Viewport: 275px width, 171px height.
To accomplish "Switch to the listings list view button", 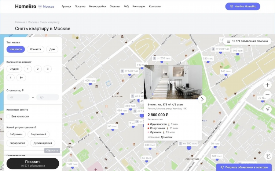I will (247, 41).
